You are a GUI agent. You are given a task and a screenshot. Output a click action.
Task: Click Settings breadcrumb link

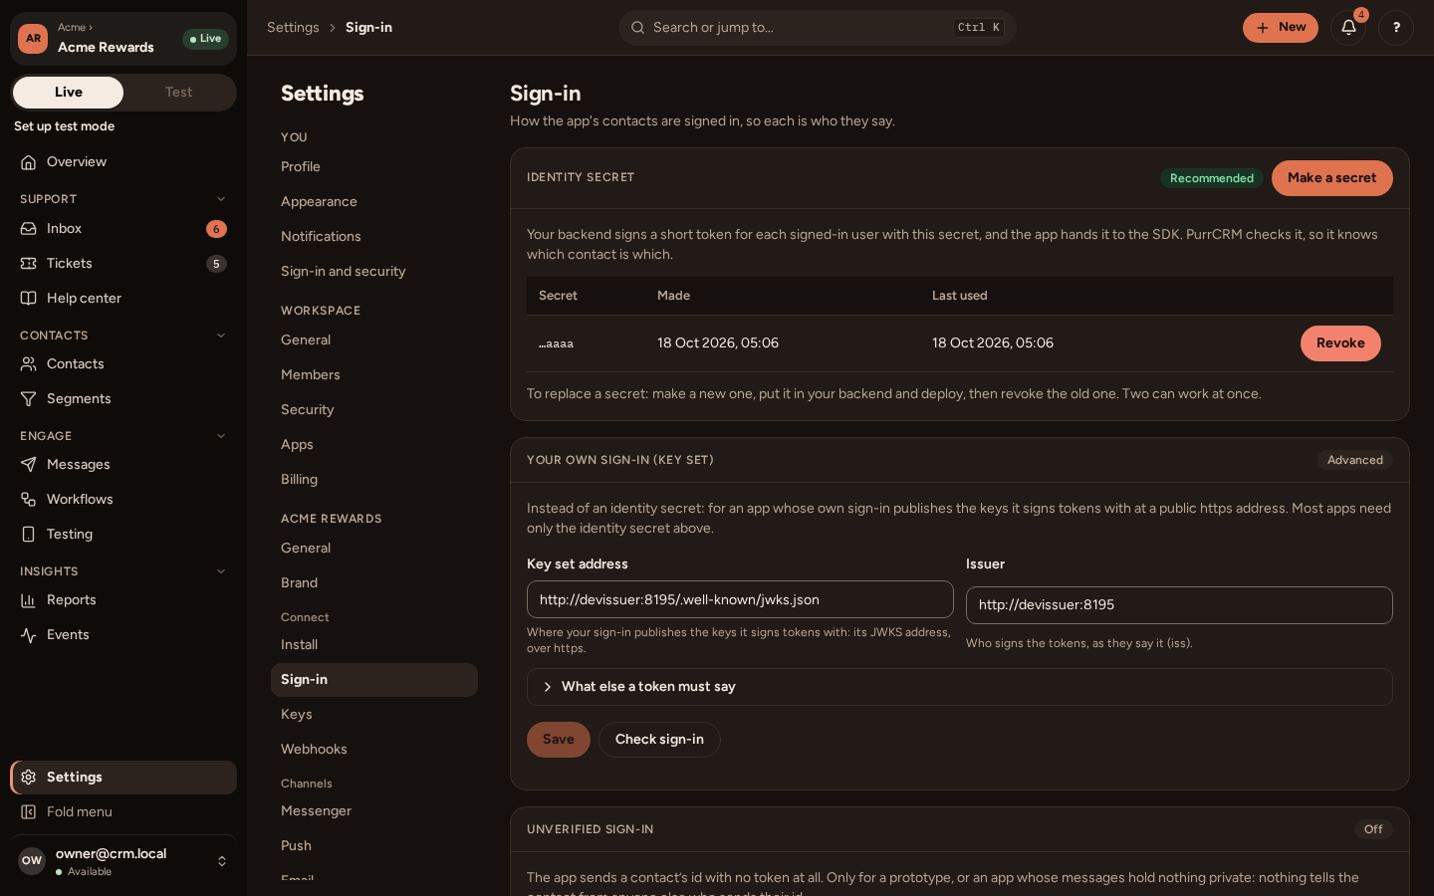pyautogui.click(x=293, y=28)
